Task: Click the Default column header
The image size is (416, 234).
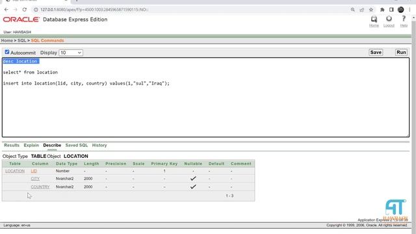Action: (216, 164)
